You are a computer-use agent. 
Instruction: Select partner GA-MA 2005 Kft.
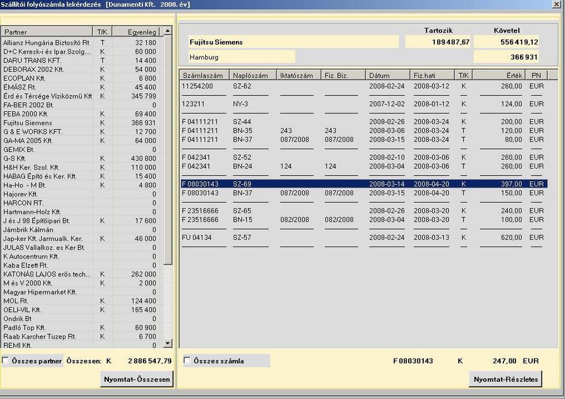82,141
